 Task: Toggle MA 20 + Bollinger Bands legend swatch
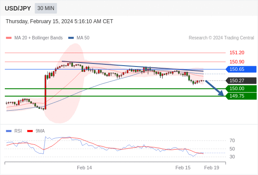click(9, 38)
